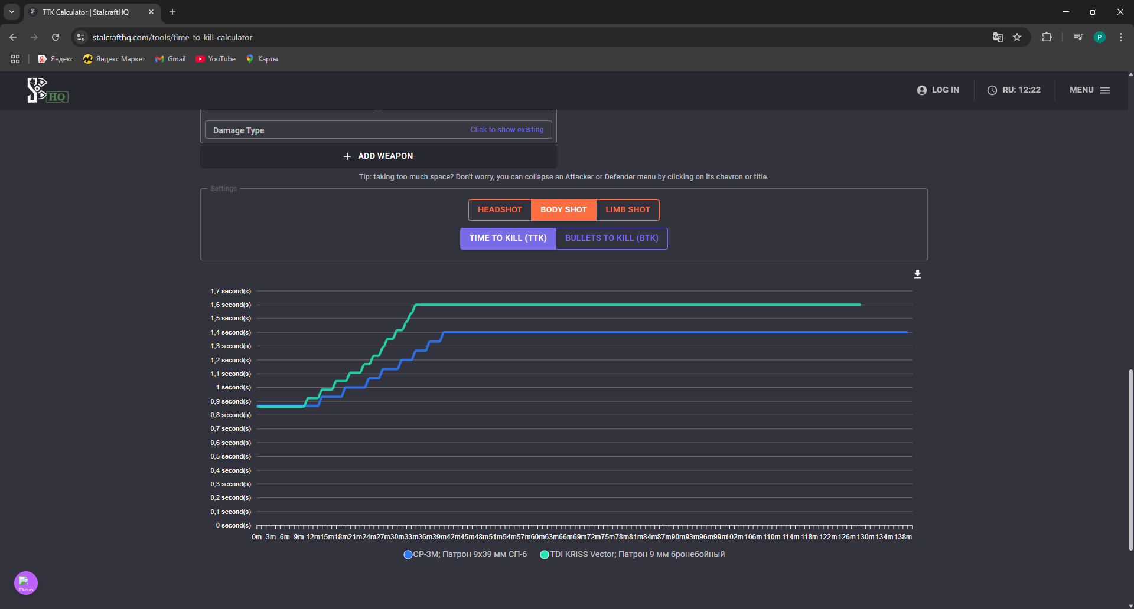Image resolution: width=1134 pixels, height=609 pixels.
Task: Click the 1,4 second(s) axis label
Action: pos(231,333)
